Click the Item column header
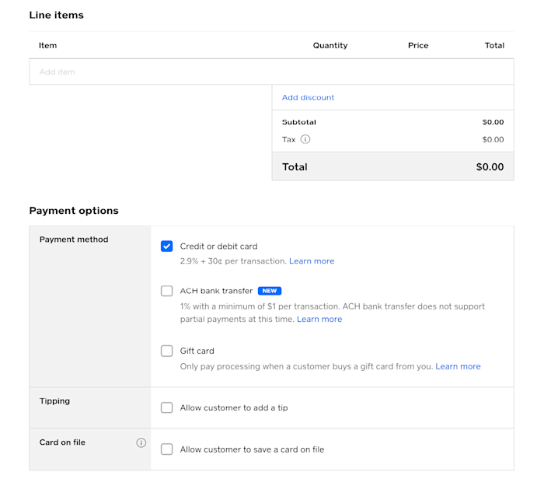Screen dimensions: 544x486 click(48, 46)
